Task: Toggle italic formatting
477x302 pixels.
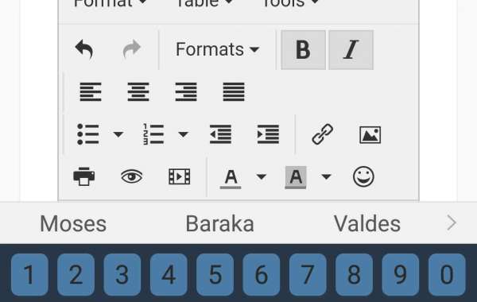Action: (351, 50)
